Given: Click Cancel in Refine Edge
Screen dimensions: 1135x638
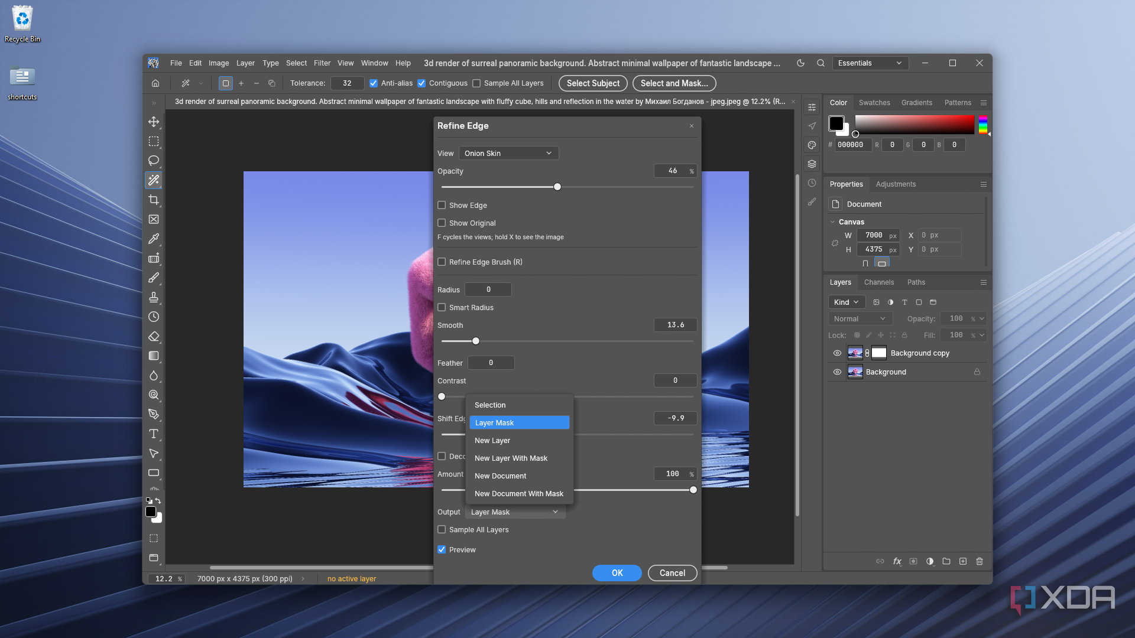Looking at the screenshot, I should [x=672, y=573].
